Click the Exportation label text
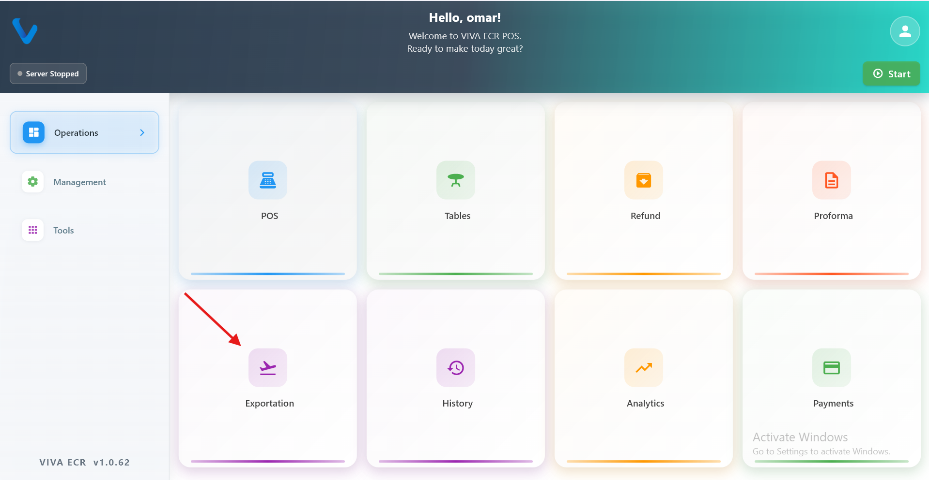 [270, 404]
